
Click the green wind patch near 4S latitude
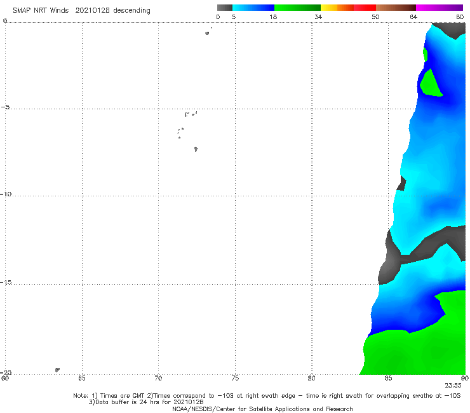click(431, 86)
